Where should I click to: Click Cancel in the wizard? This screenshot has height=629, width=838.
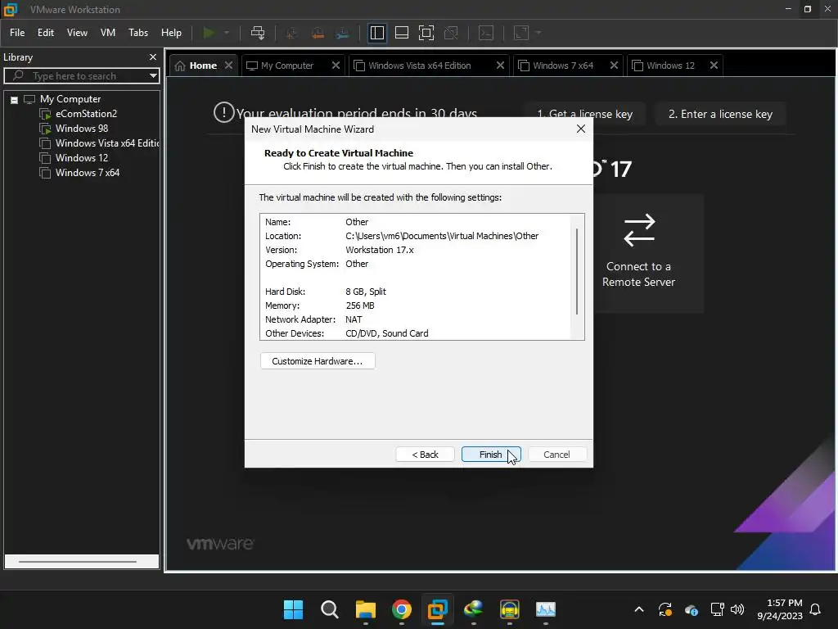tap(556, 455)
